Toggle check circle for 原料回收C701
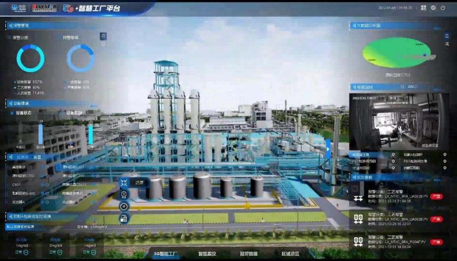 pyautogui.click(x=97, y=167)
